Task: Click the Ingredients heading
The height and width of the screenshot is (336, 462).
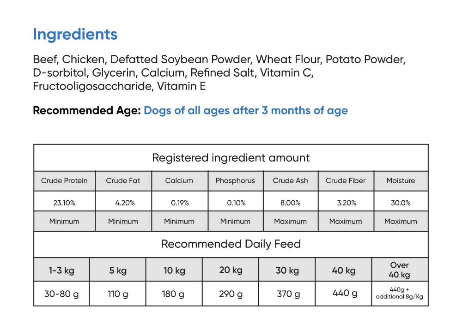Action: click(75, 35)
